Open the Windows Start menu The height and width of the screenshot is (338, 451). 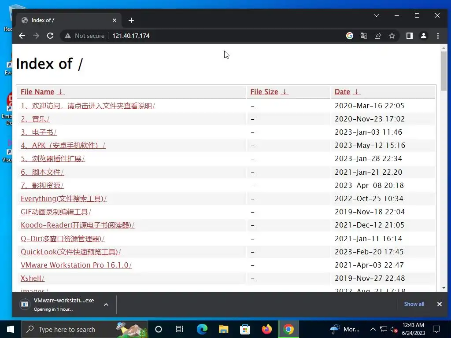[x=11, y=329]
